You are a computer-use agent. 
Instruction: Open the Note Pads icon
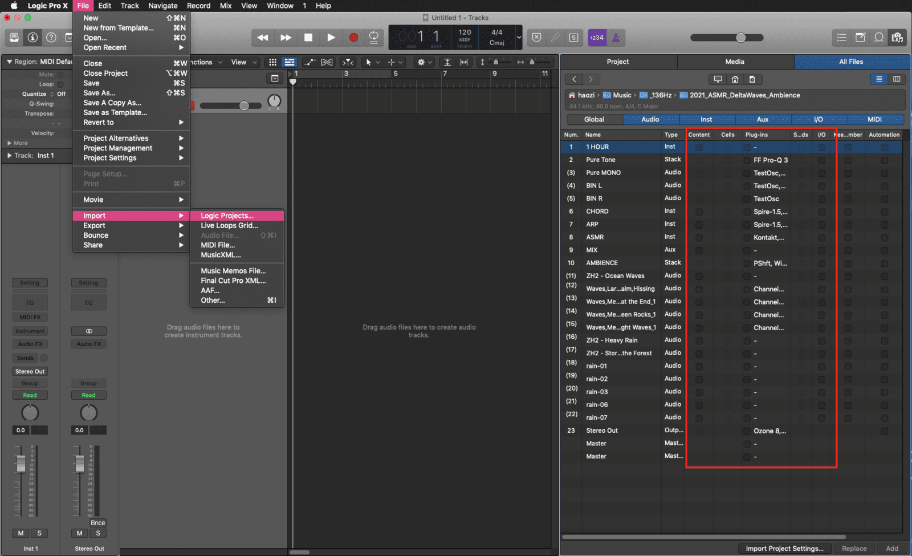click(x=860, y=38)
